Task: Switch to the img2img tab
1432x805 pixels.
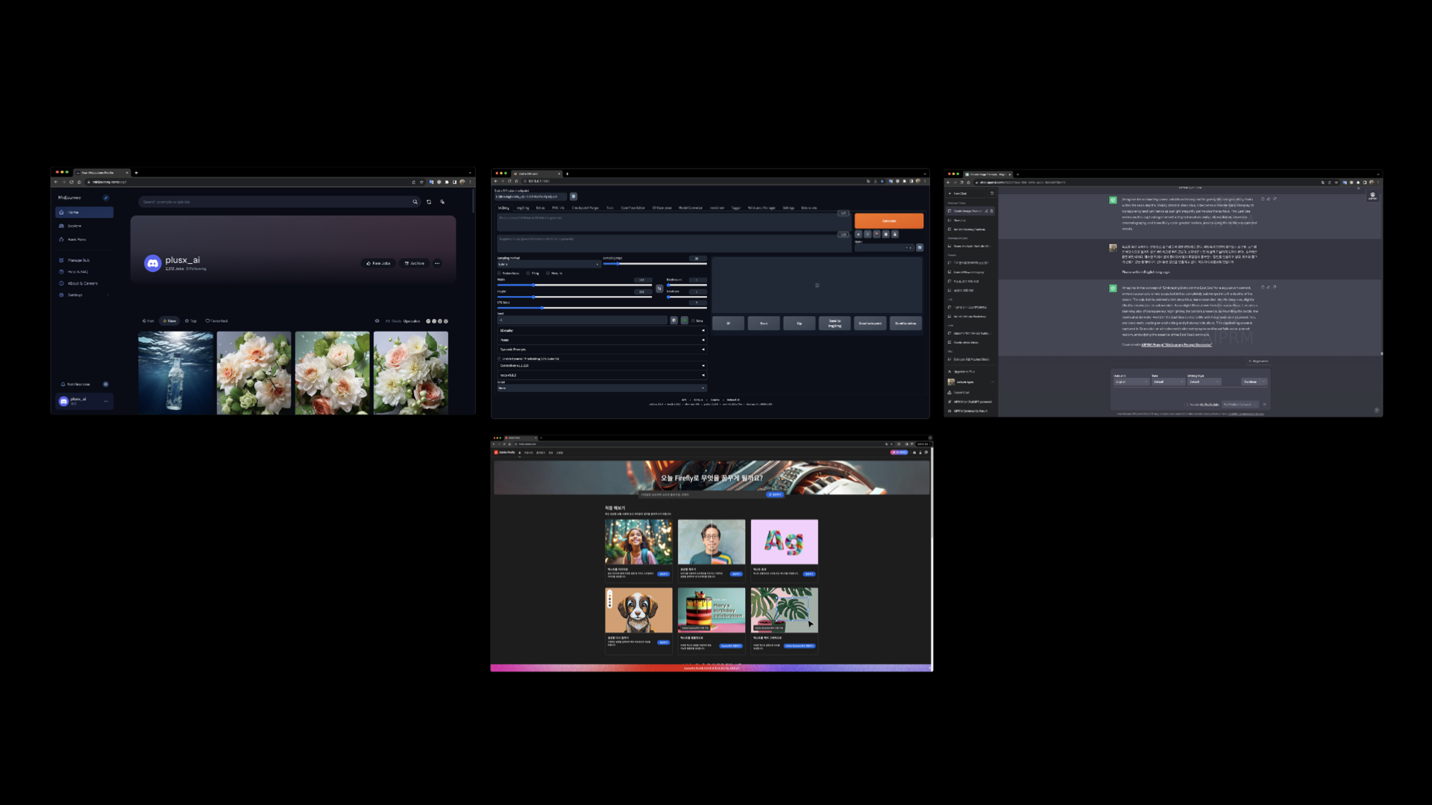Action: pyautogui.click(x=523, y=208)
